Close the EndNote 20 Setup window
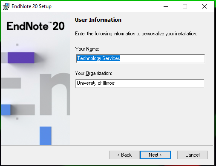 pos(204,6)
